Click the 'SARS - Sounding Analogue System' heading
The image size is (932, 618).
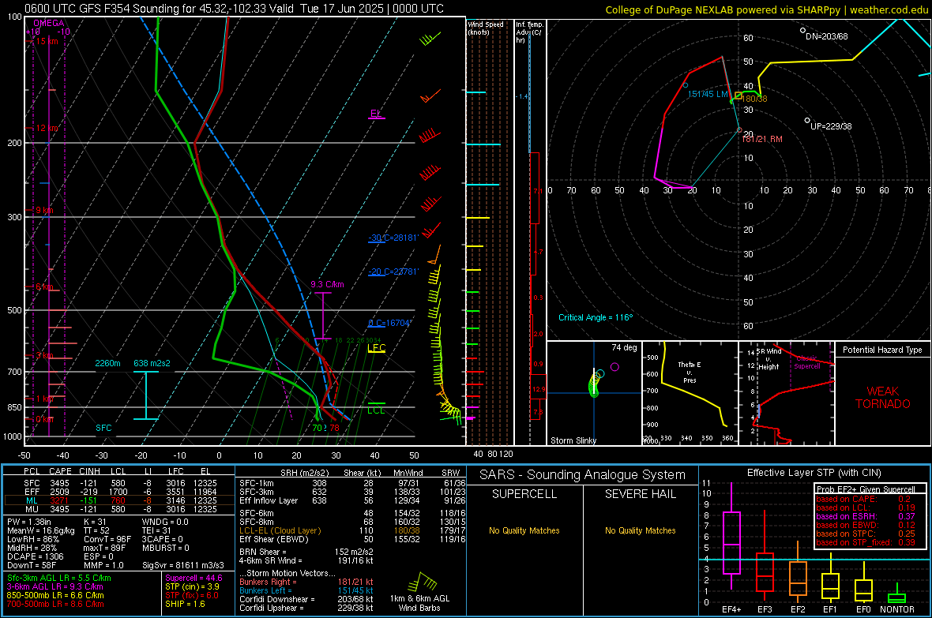pyautogui.click(x=583, y=475)
